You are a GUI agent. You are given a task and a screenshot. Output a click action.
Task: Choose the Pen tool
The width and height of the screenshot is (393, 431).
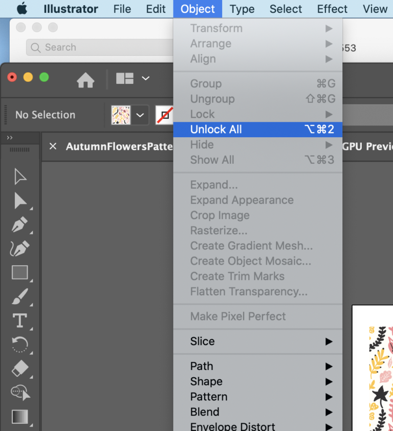(x=20, y=225)
